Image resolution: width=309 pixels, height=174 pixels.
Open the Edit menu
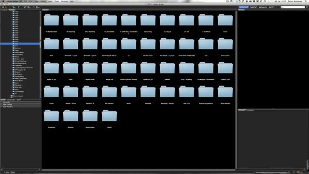[x=31, y=1]
